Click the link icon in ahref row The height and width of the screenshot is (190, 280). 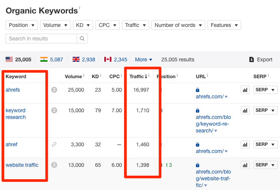pyautogui.click(x=54, y=144)
